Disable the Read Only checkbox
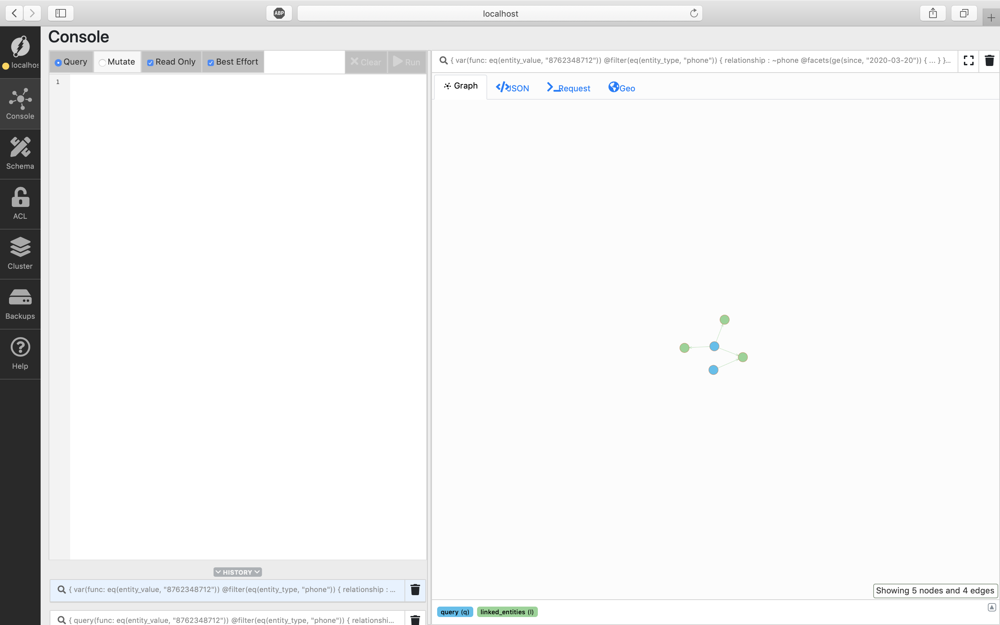This screenshot has height=625, width=1000. tap(150, 62)
